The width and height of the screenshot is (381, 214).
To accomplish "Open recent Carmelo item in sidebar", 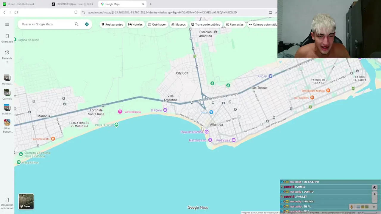I will [x=7, y=95].
